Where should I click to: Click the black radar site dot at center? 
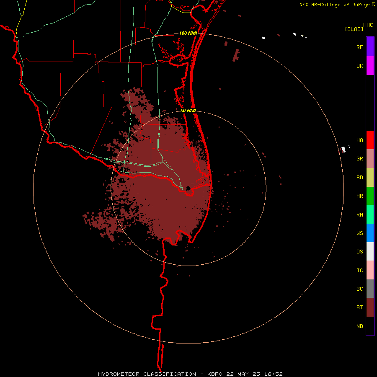pyautogui.click(x=188, y=188)
